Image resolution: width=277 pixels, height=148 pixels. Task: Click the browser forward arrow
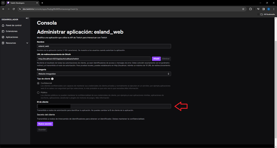8,9
